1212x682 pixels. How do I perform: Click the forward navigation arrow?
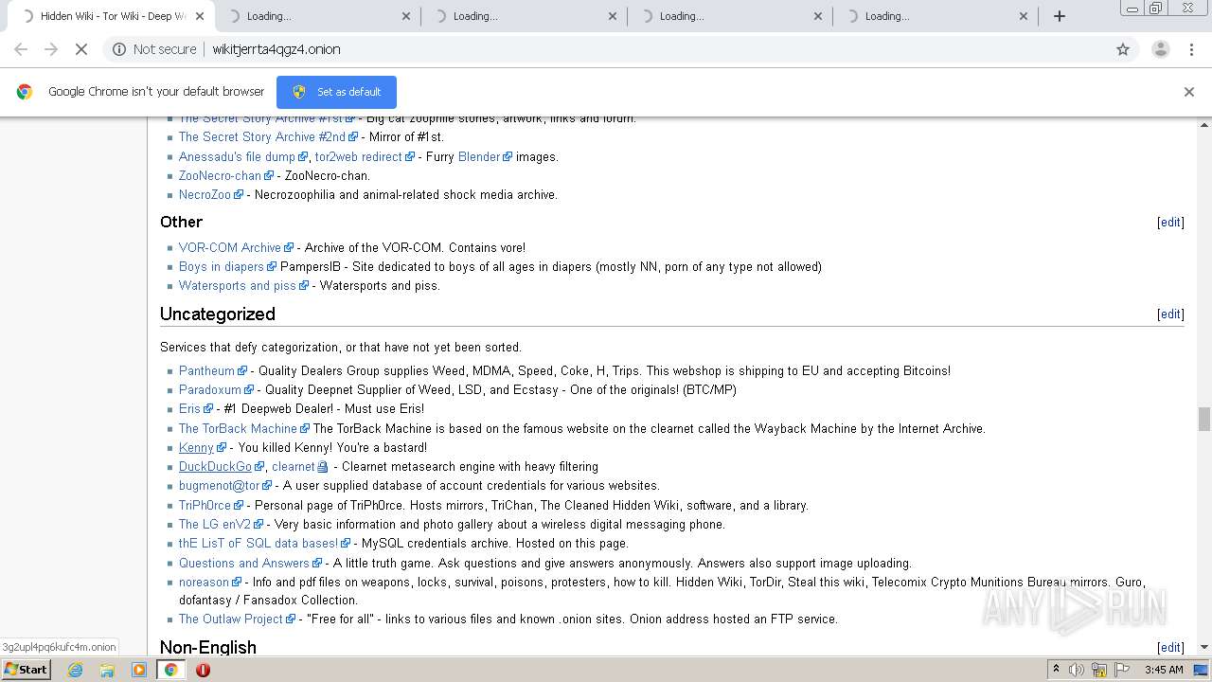[x=51, y=49]
